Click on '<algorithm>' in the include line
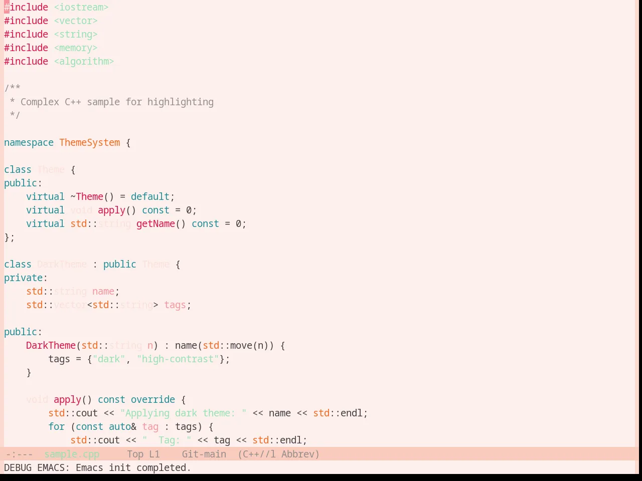The height and width of the screenshot is (481, 642). pos(84,61)
